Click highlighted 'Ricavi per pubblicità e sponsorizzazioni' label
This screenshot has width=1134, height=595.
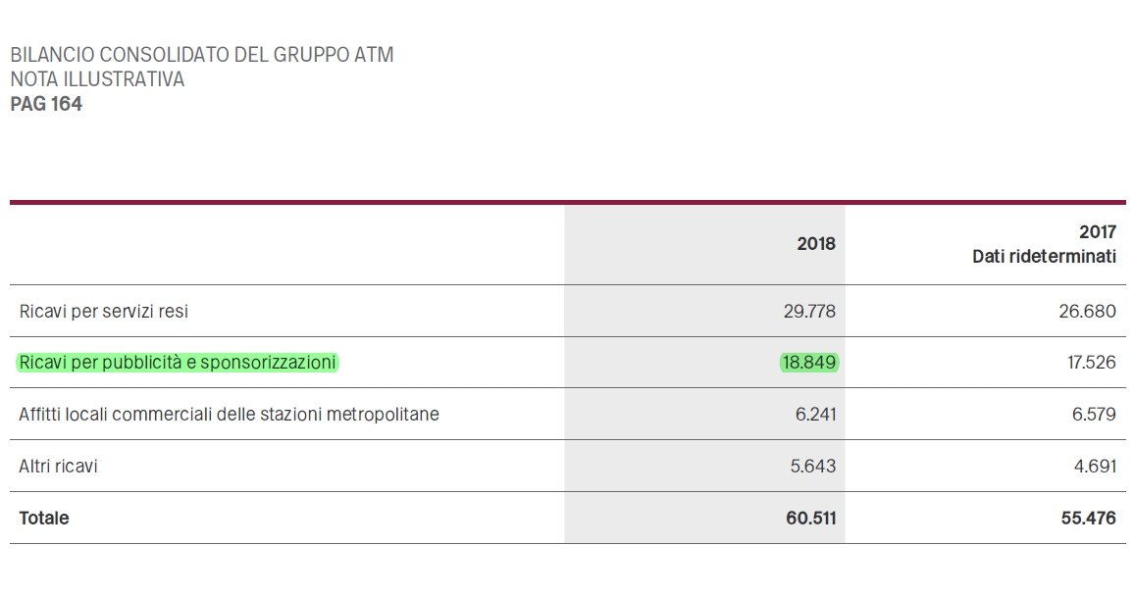click(178, 363)
